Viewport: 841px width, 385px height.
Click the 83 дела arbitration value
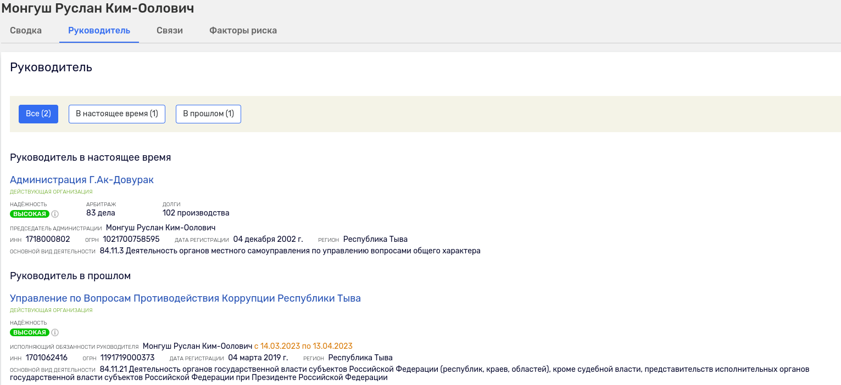click(101, 213)
